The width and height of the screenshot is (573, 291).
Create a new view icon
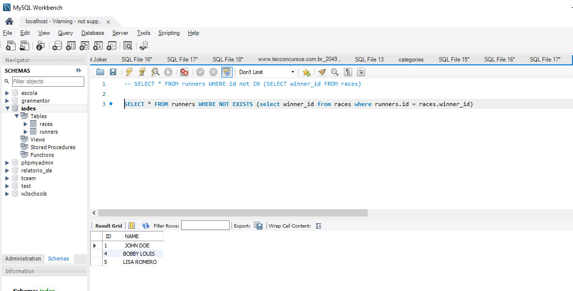coord(84,46)
